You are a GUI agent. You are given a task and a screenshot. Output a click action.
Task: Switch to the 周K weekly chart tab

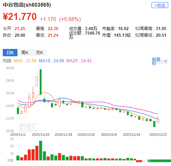[25, 52]
